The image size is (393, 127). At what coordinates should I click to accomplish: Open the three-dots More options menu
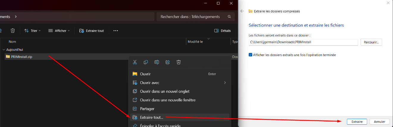pos(116,31)
